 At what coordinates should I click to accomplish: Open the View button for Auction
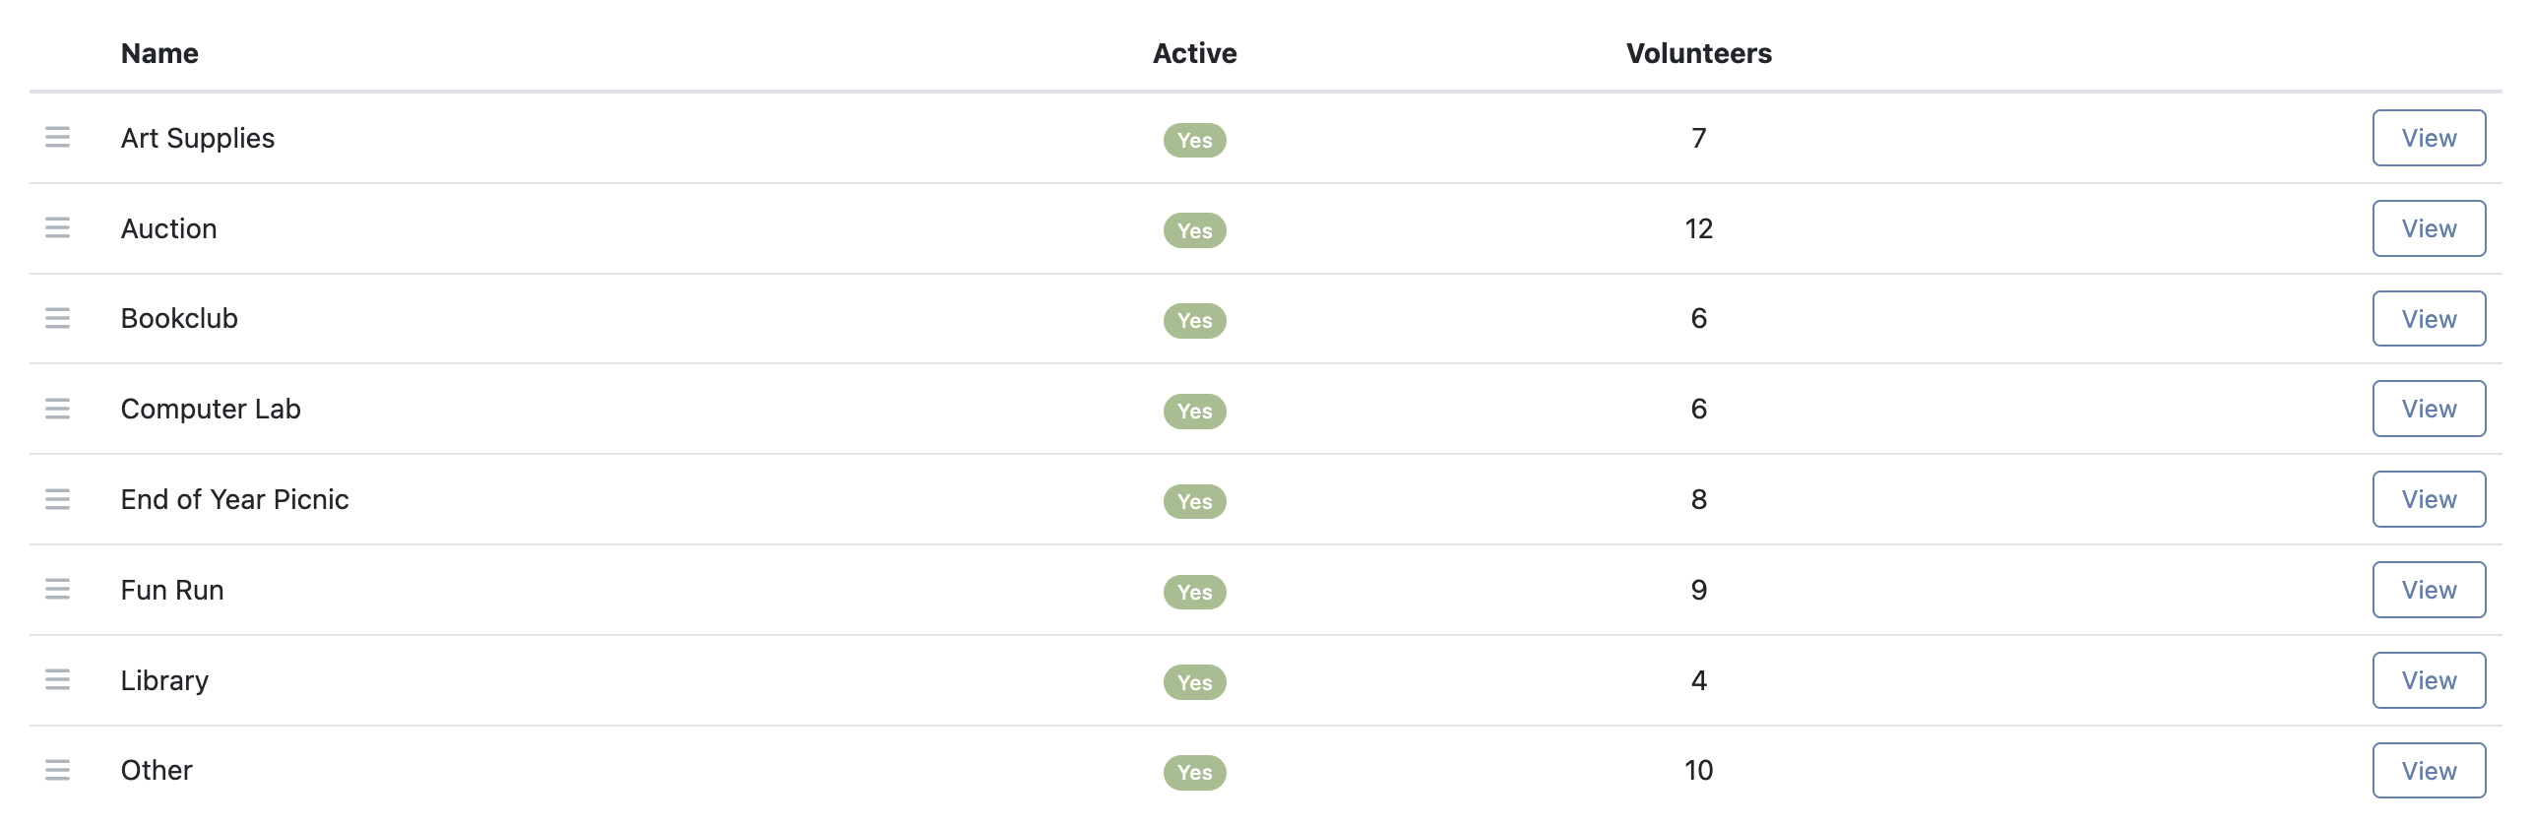coord(2429,228)
